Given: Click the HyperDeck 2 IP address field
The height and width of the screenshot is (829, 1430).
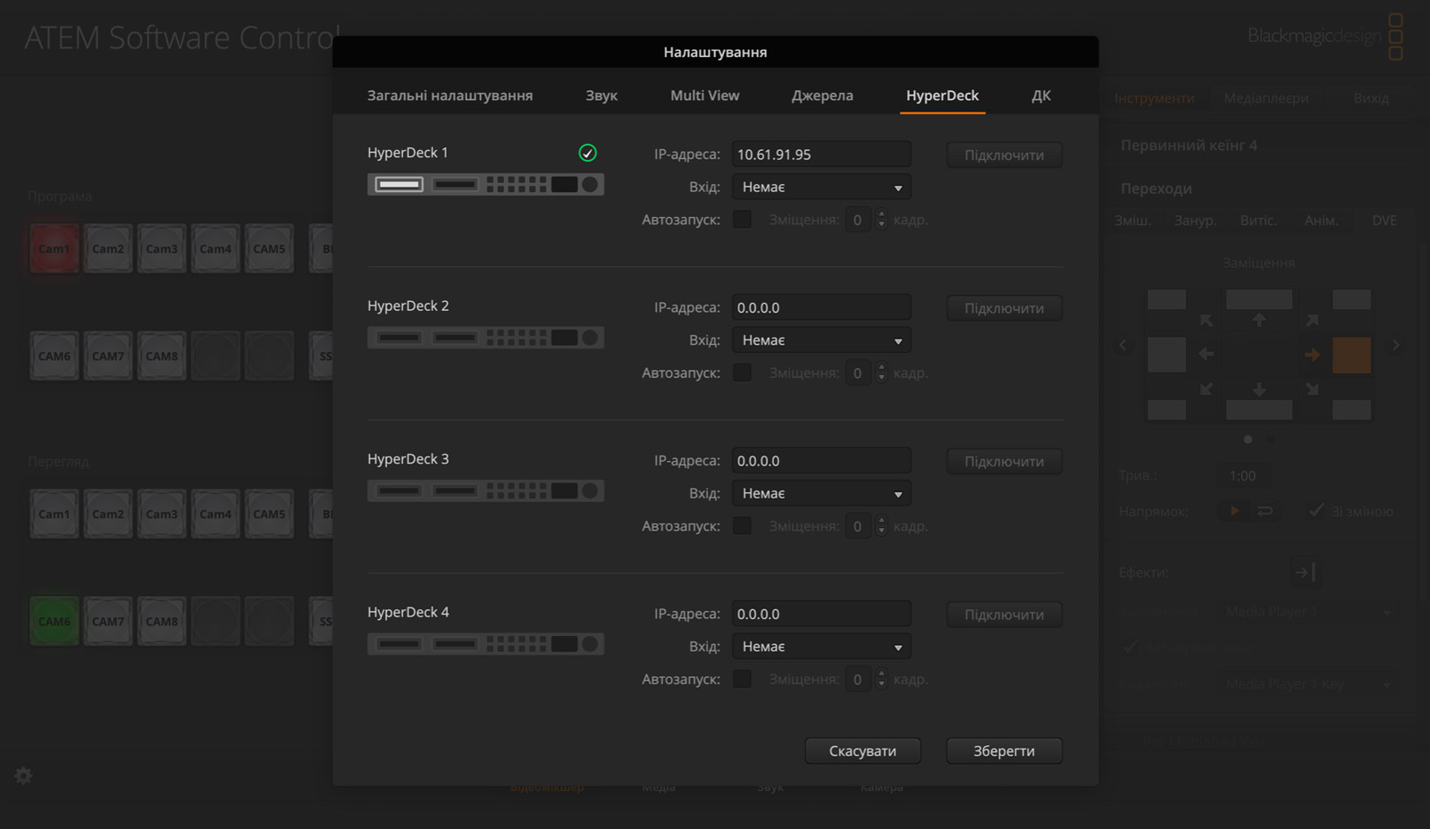Looking at the screenshot, I should (x=821, y=307).
